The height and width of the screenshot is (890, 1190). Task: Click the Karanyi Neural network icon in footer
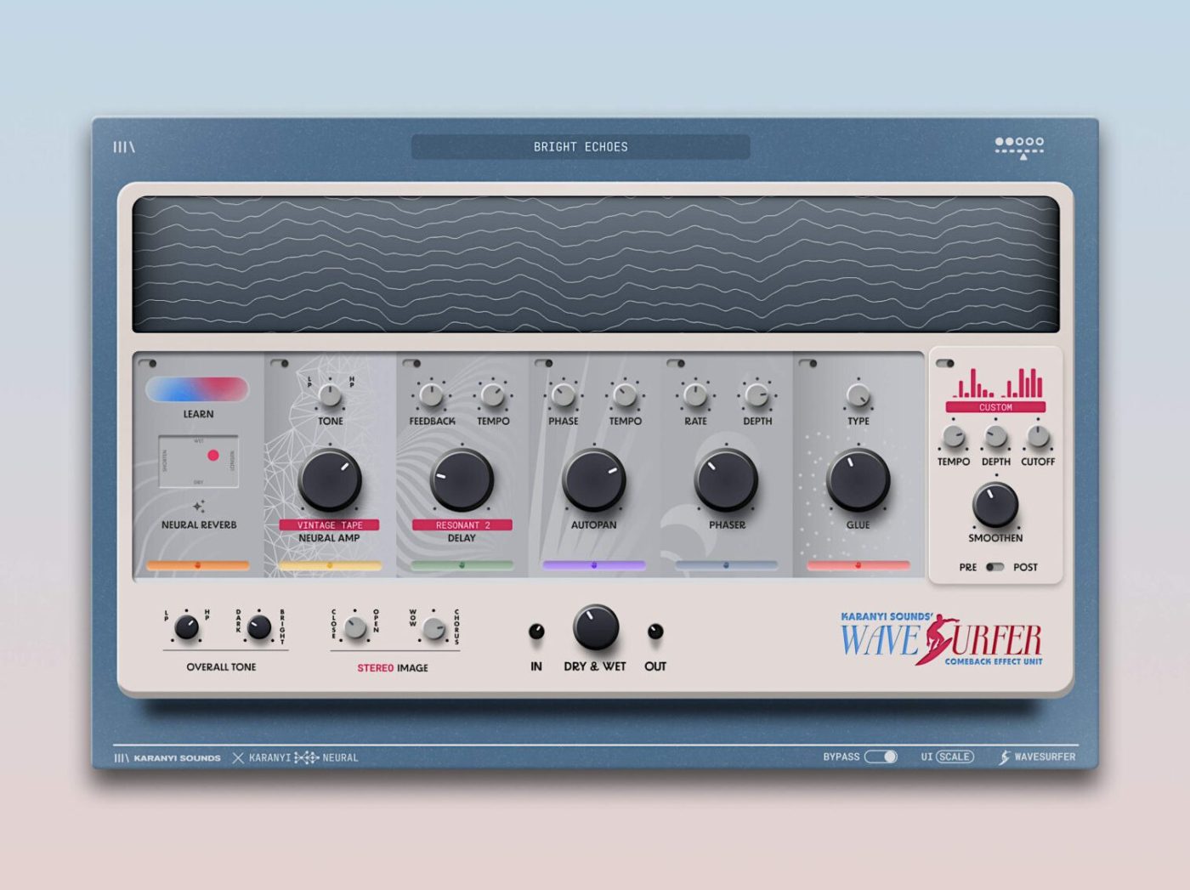[306, 757]
